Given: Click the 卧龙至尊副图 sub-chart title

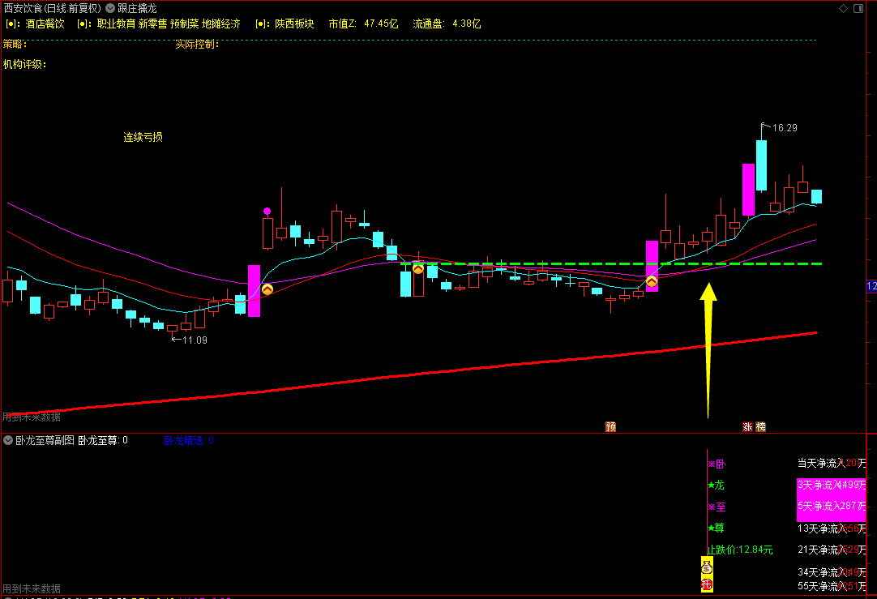Looking at the screenshot, I should 45,441.
